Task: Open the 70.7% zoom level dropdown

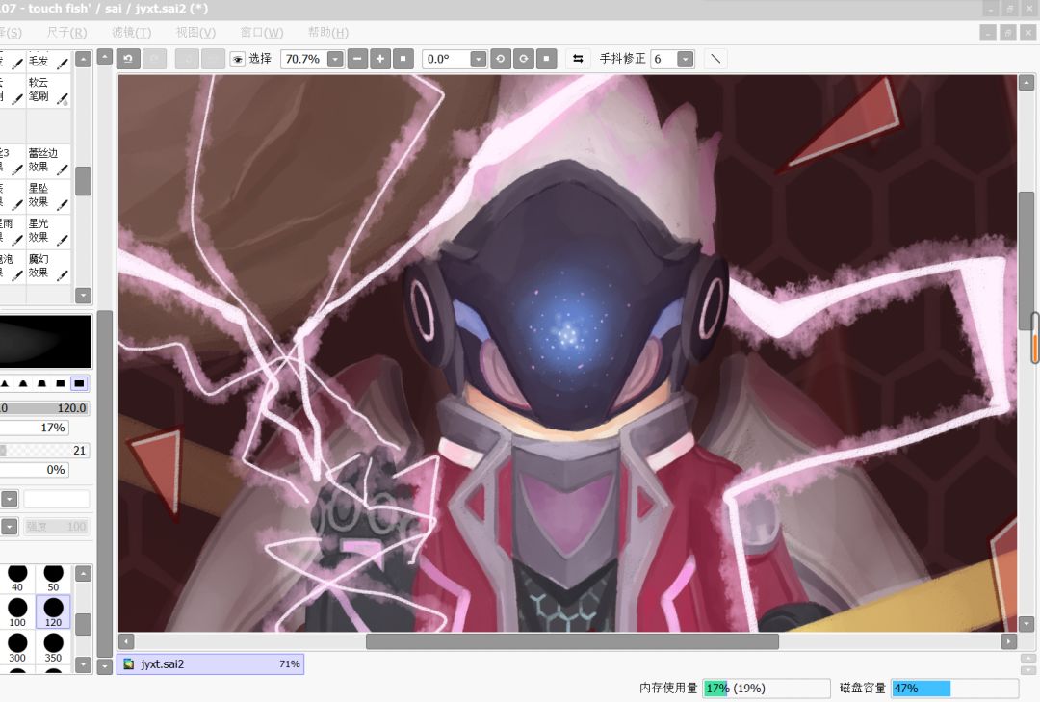Action: [336, 60]
